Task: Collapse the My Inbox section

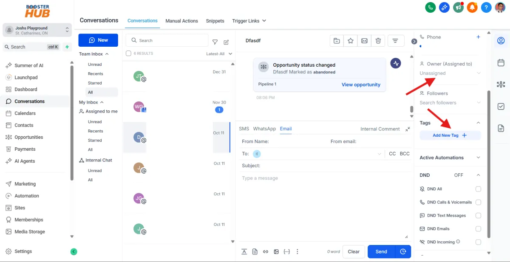Action: point(102,102)
